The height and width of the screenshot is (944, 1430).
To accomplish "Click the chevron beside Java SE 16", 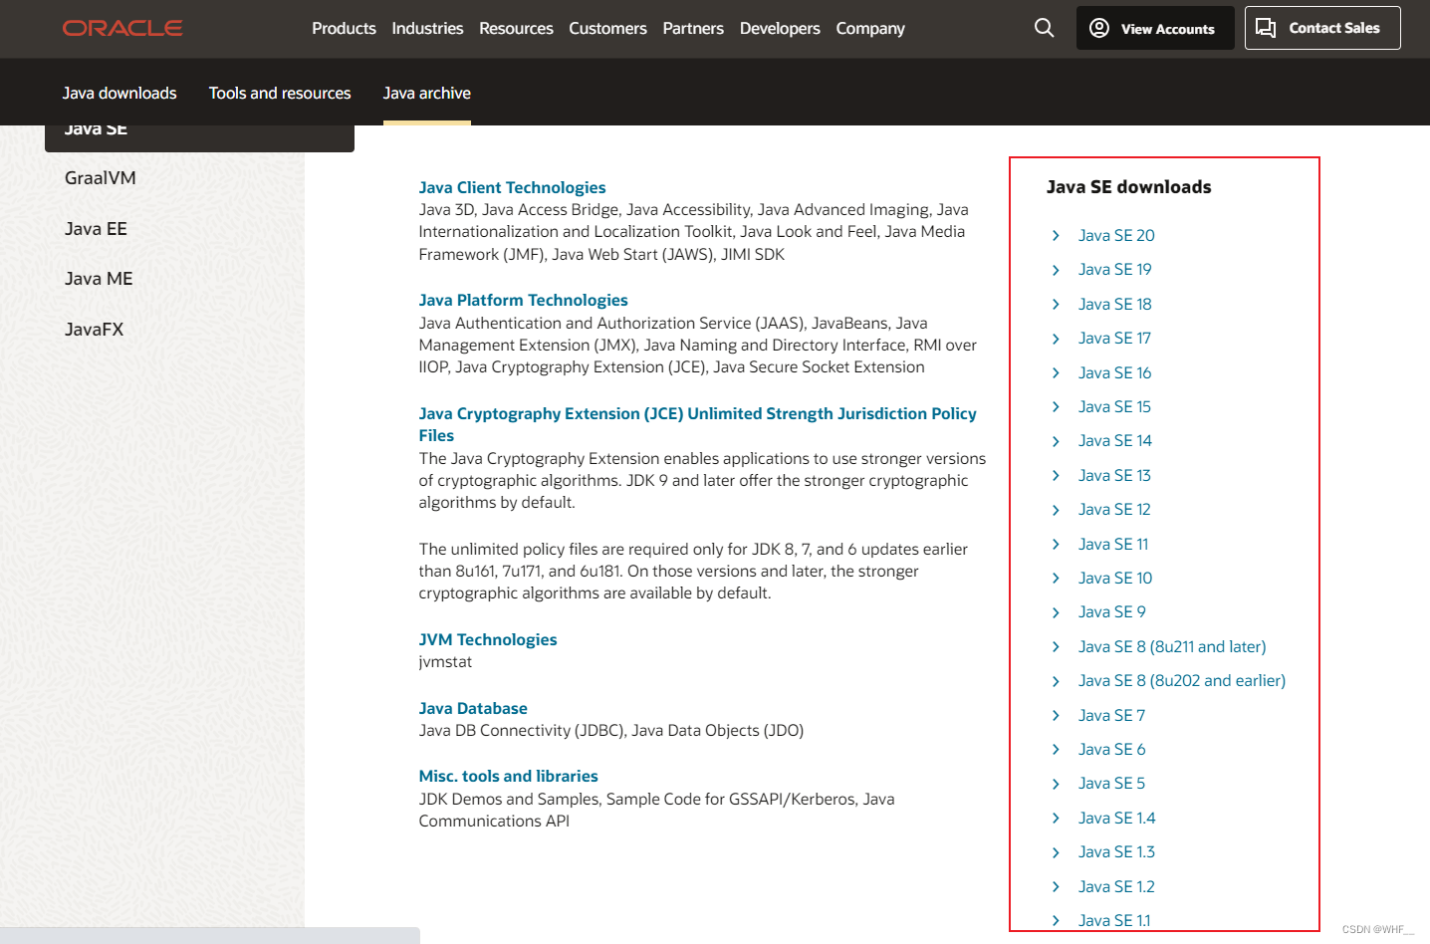I will (x=1056, y=372).
